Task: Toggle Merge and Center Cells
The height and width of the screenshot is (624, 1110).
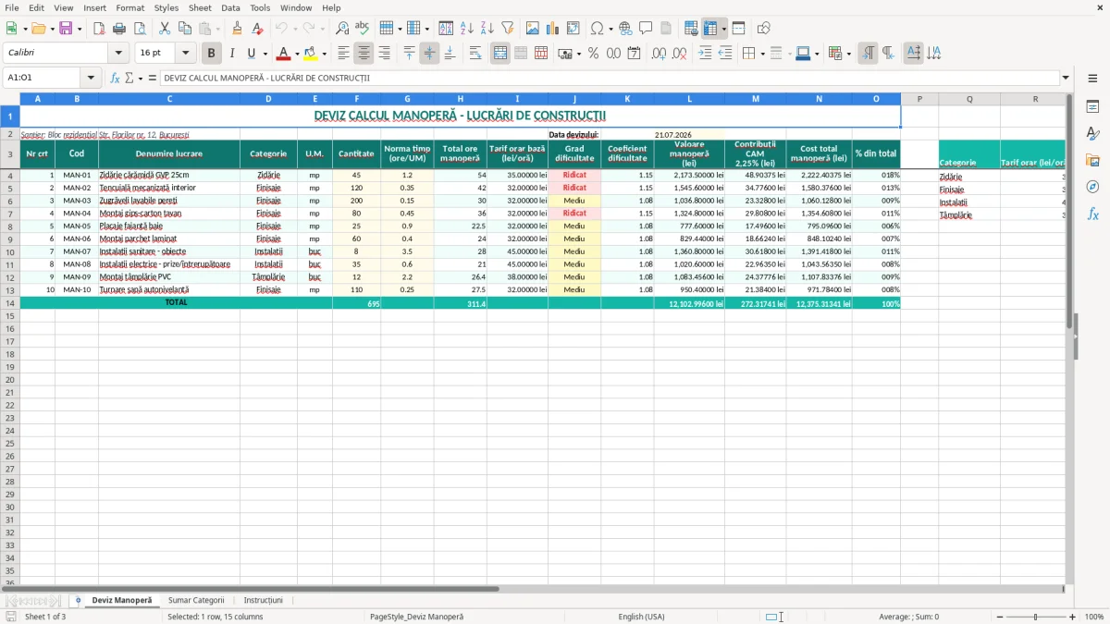Action: 500,54
